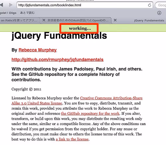The width and height of the screenshot is (166, 145).
Task: Open the Diigo bookmark
Action: coord(8,13)
